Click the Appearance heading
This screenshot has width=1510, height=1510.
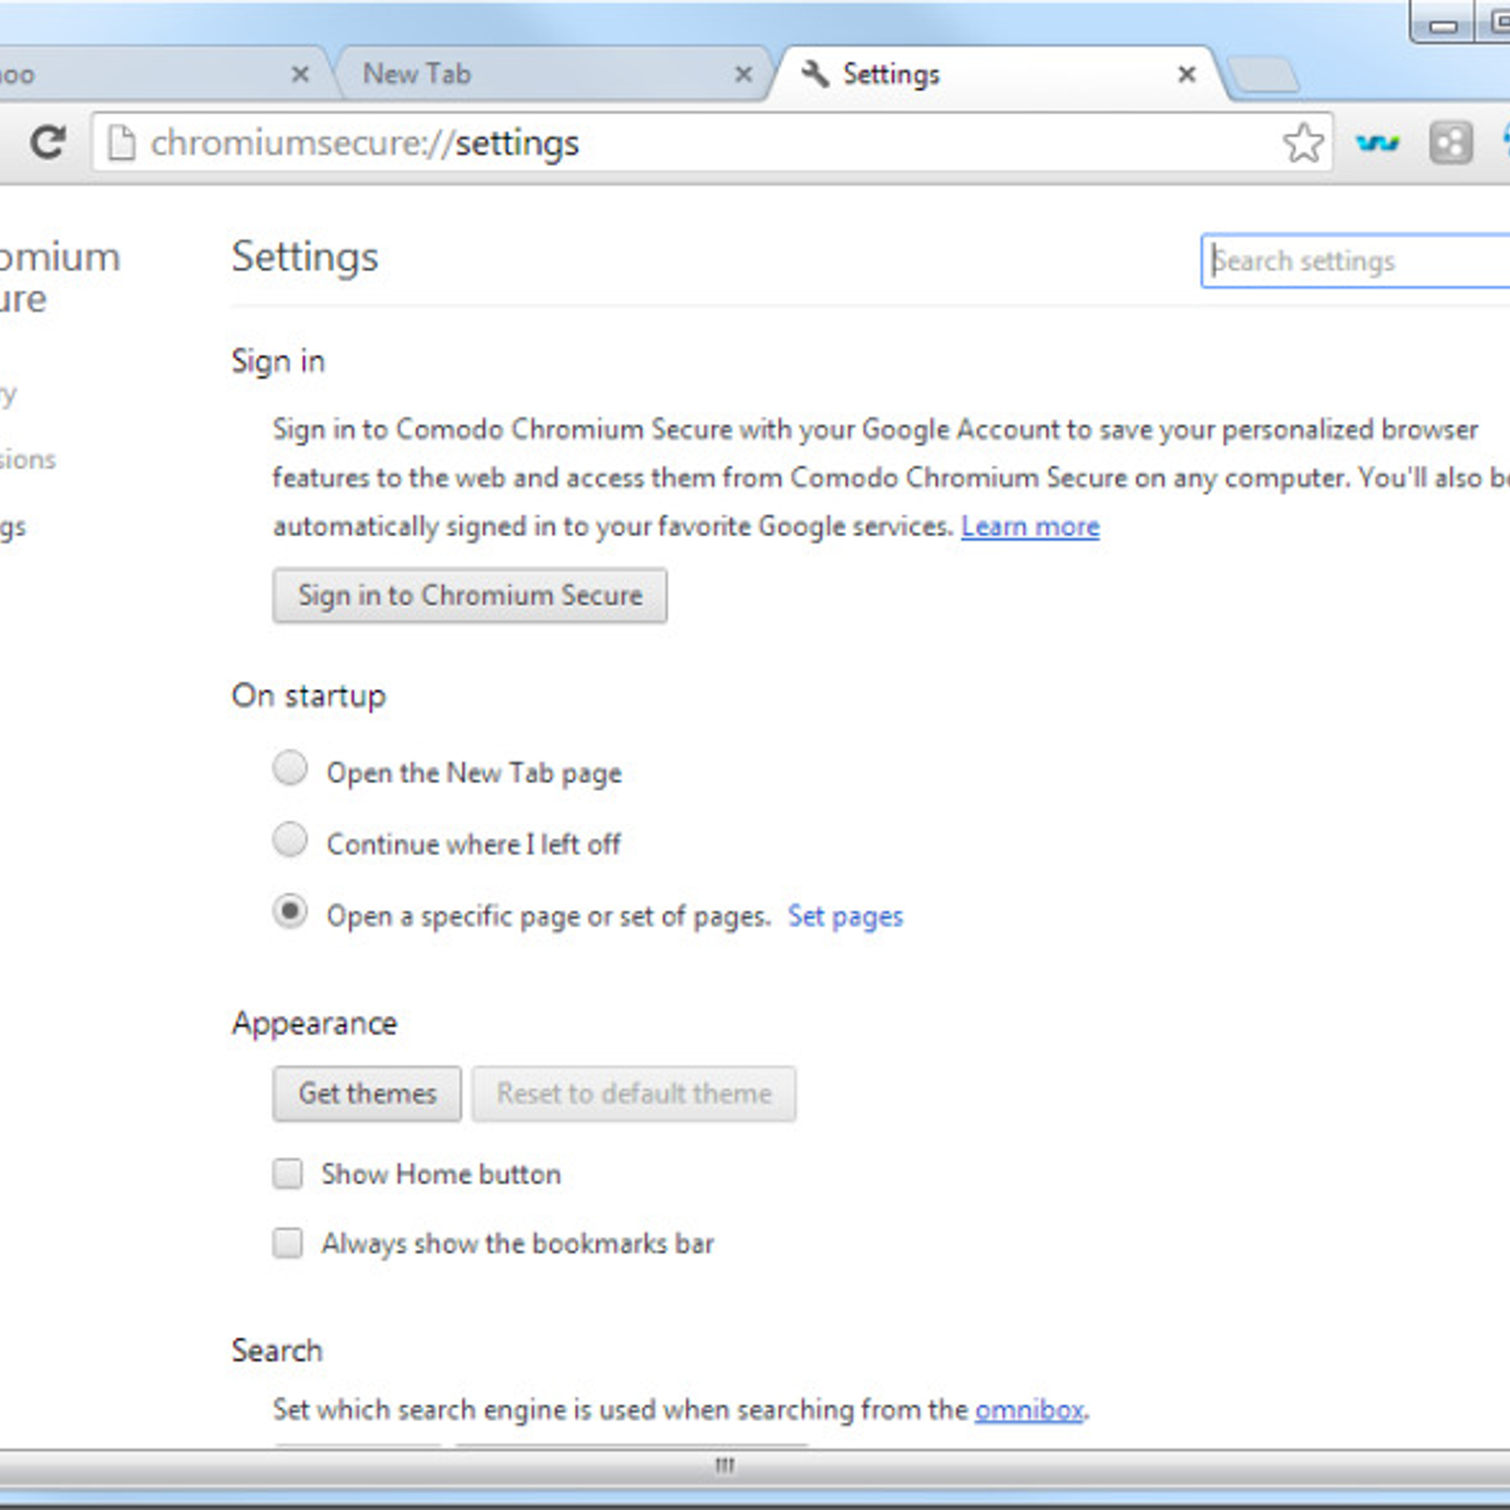point(314,1024)
